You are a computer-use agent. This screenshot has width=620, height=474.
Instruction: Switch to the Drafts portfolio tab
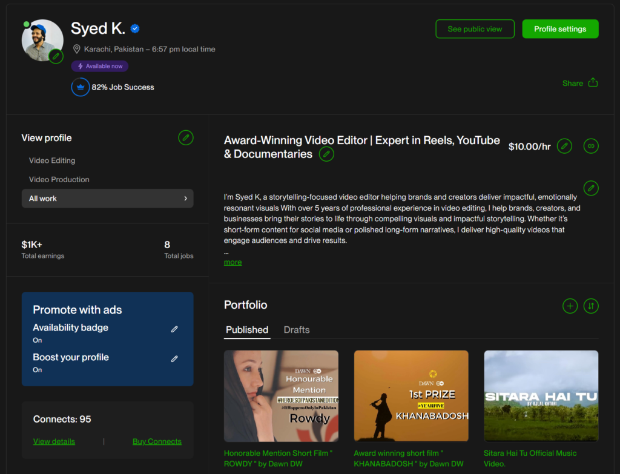point(296,330)
